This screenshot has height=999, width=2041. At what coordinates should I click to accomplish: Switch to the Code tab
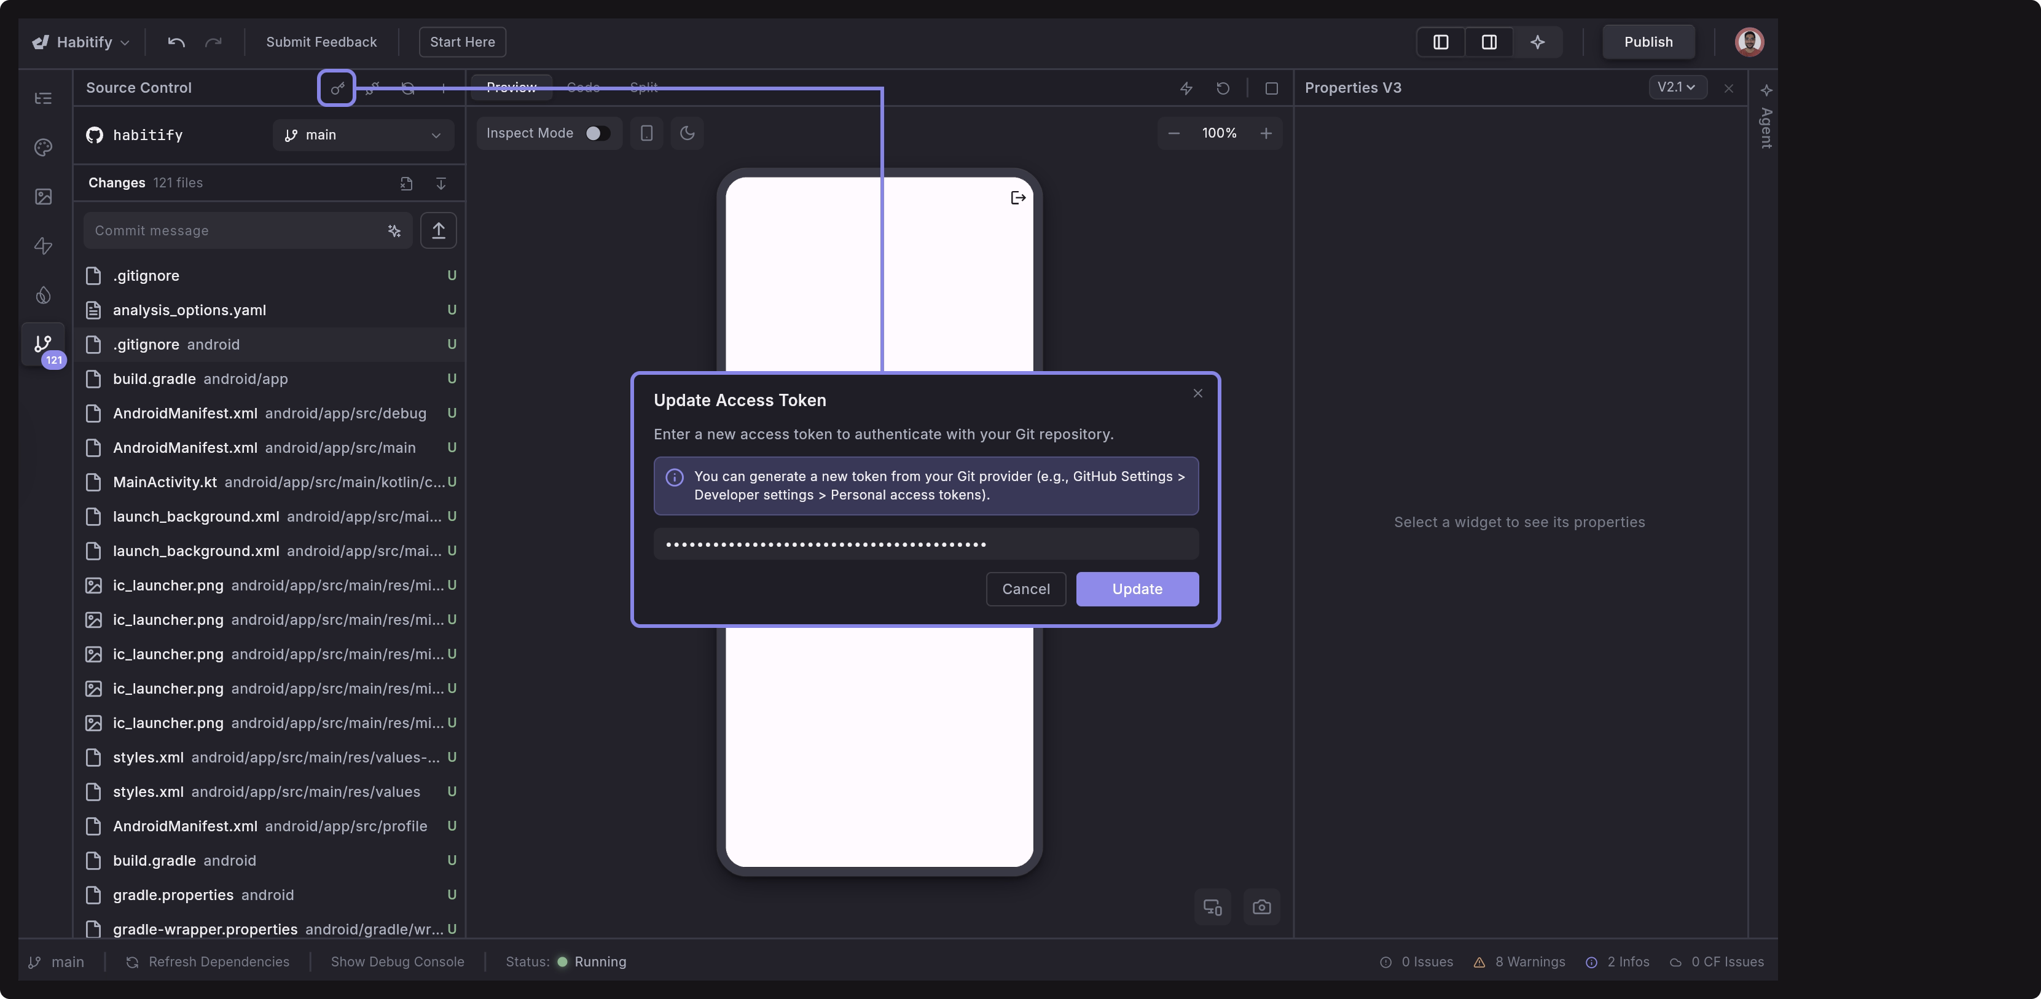click(583, 87)
